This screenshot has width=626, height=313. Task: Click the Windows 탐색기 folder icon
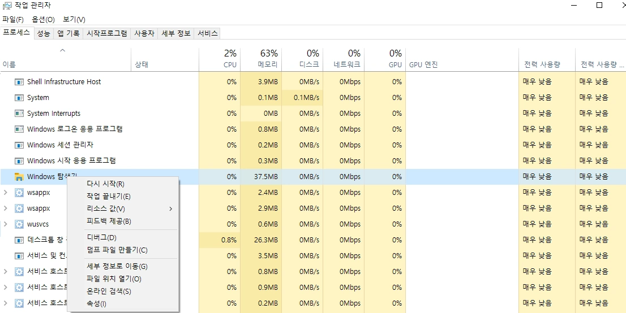tap(19, 177)
